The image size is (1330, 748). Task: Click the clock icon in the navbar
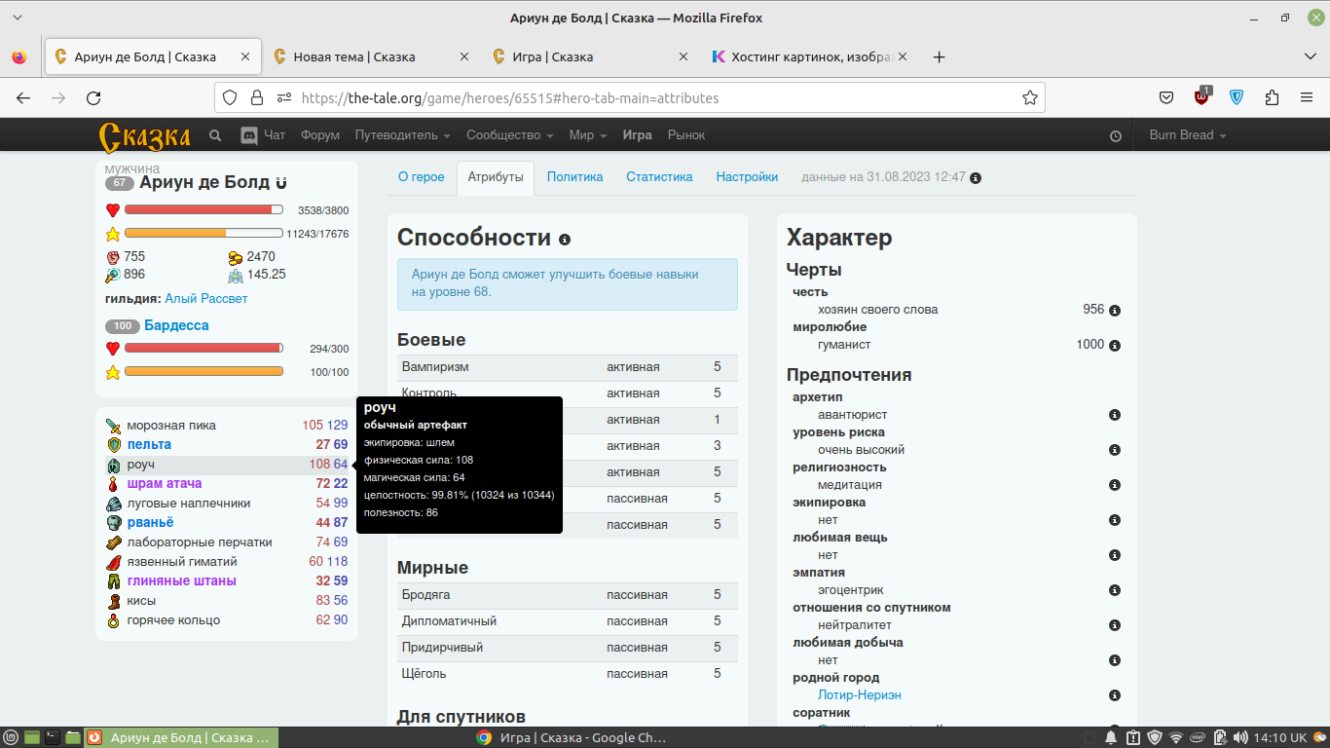(x=1116, y=136)
